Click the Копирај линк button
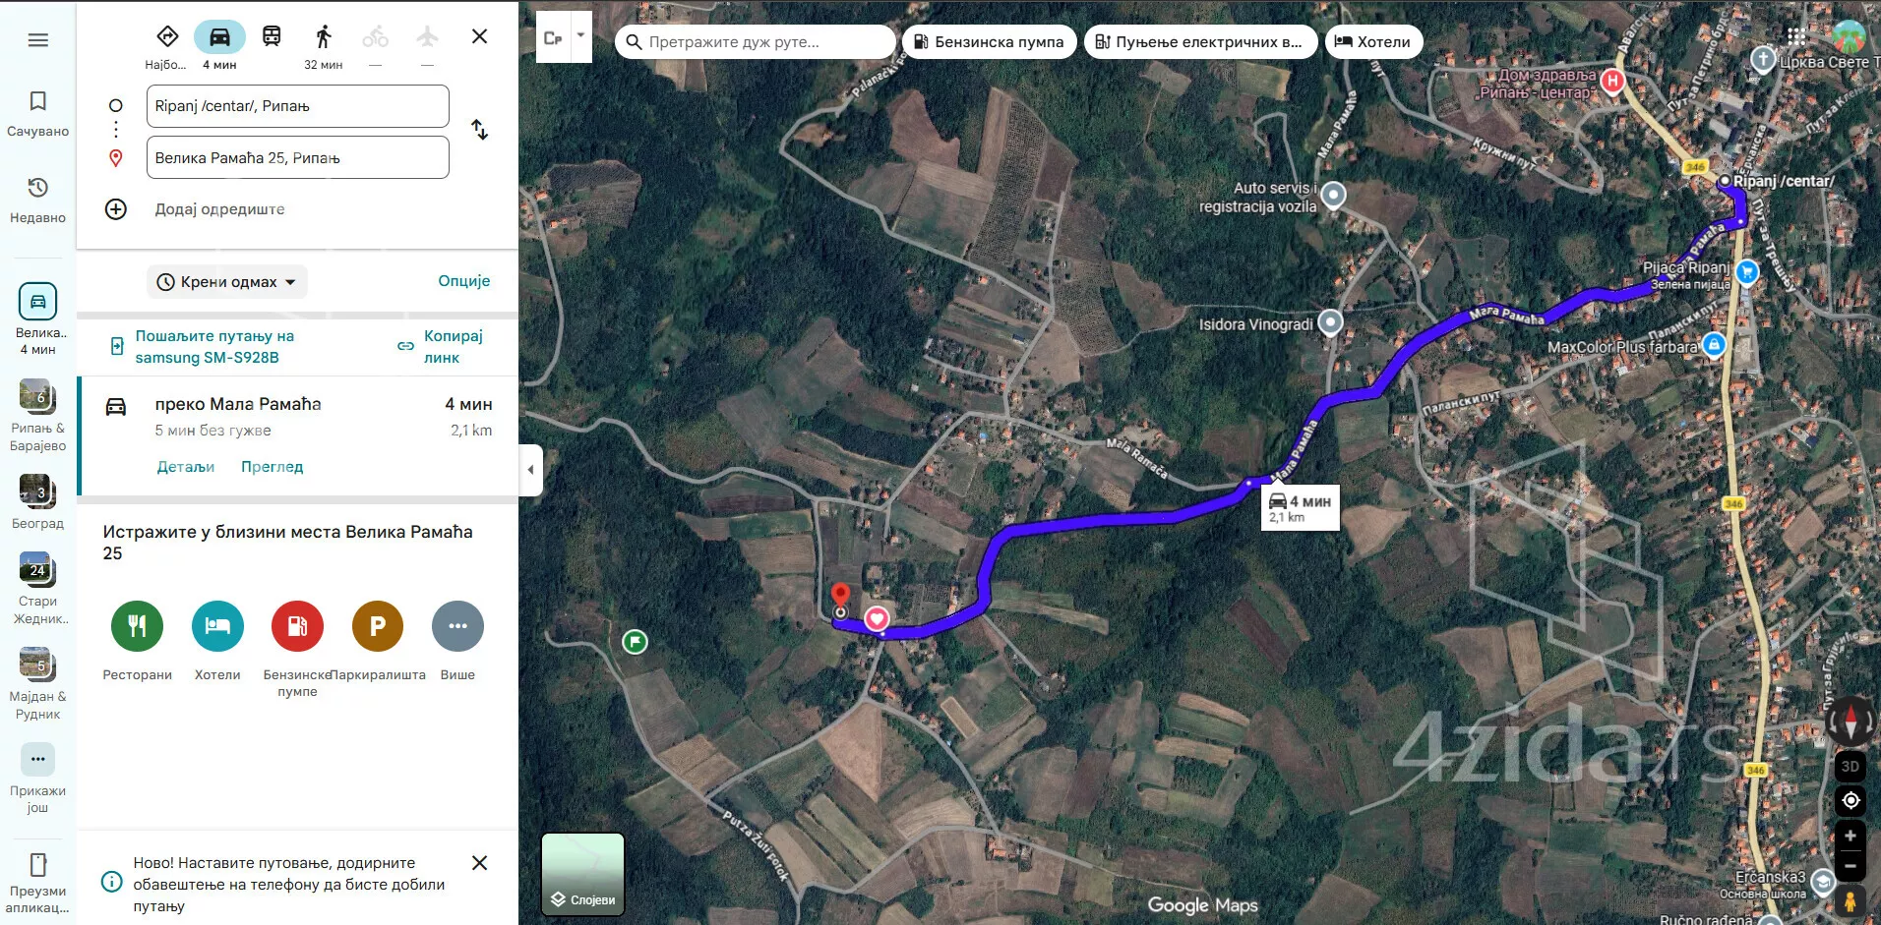1881x925 pixels. tap(442, 347)
